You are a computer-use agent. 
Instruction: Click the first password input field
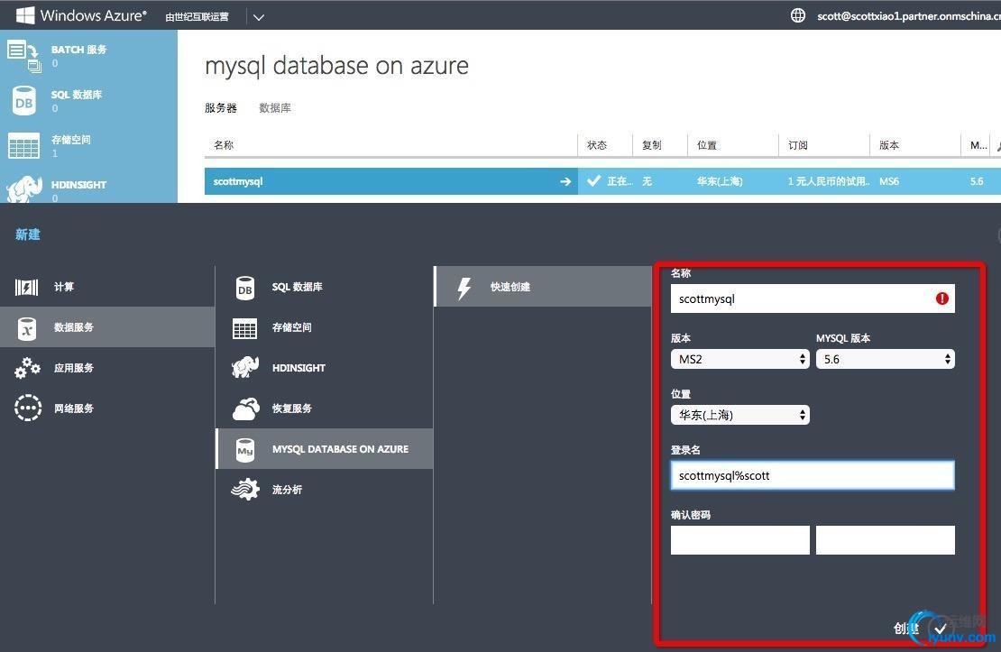pos(739,540)
